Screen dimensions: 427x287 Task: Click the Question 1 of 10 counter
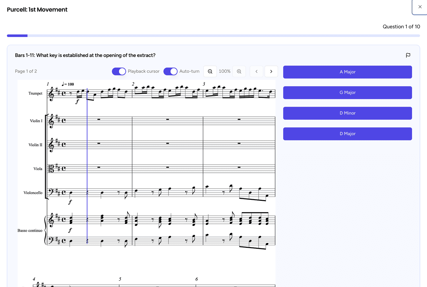401,27
